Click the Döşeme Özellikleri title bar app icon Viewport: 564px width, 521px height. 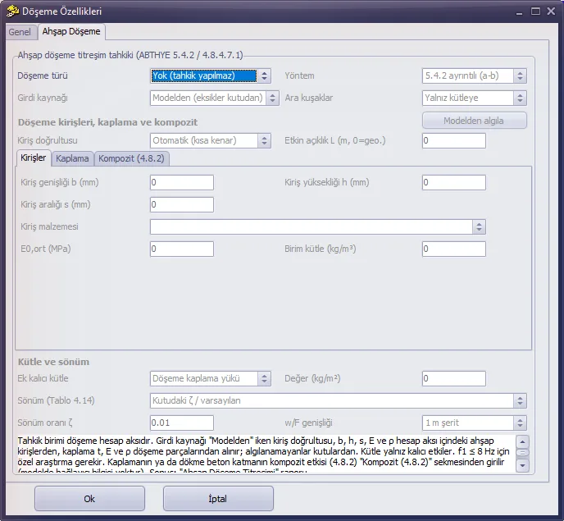12,11
